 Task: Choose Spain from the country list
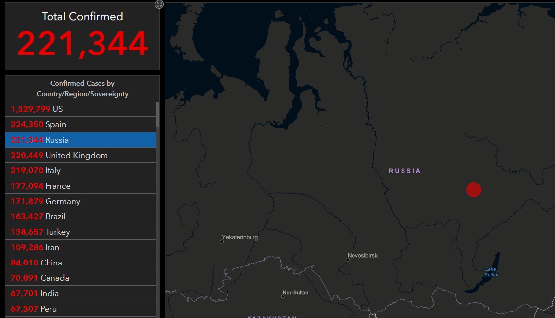81,124
